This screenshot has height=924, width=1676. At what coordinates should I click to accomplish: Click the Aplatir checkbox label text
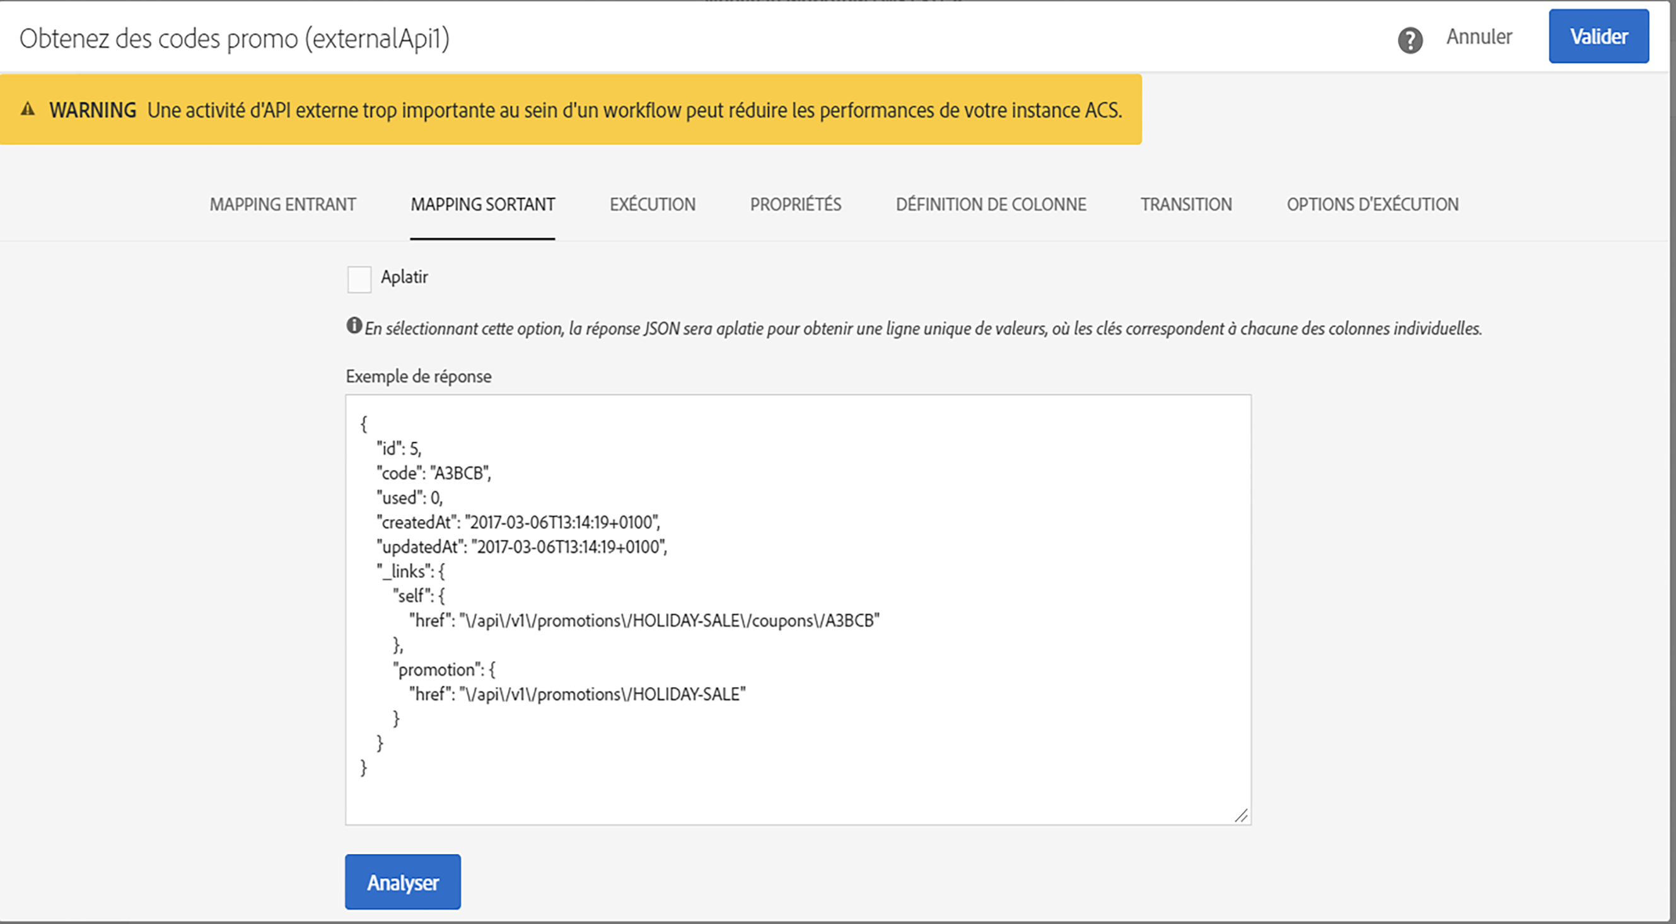(404, 277)
